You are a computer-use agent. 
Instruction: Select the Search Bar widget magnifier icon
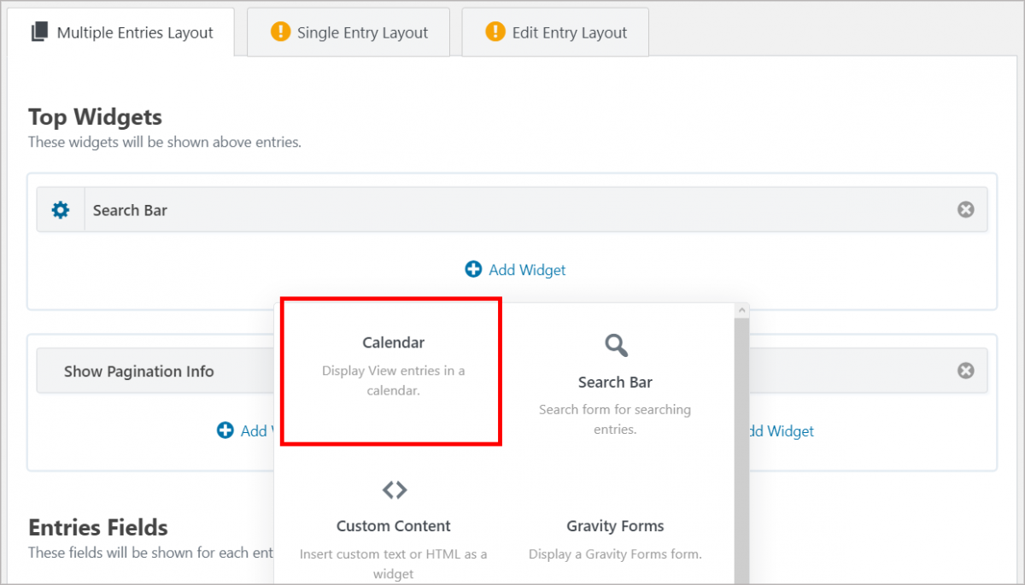(615, 345)
